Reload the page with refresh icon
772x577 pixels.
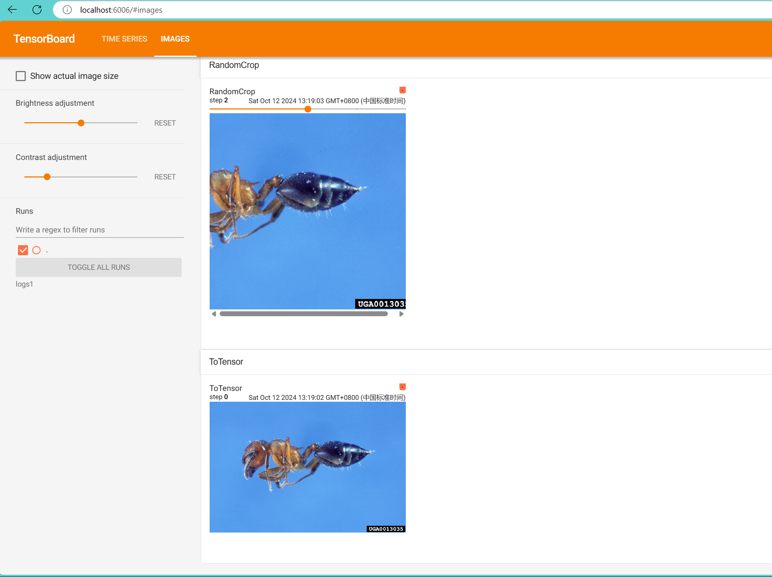(37, 10)
